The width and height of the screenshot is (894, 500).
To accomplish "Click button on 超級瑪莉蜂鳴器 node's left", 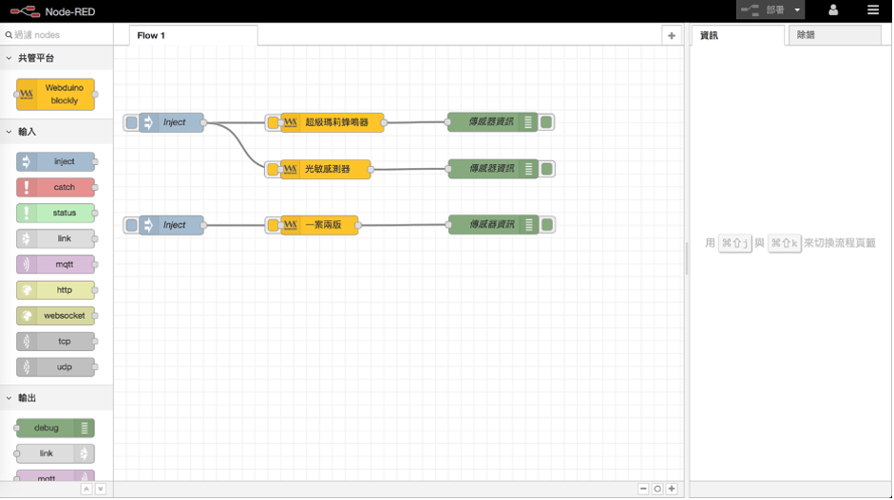I will [273, 122].
